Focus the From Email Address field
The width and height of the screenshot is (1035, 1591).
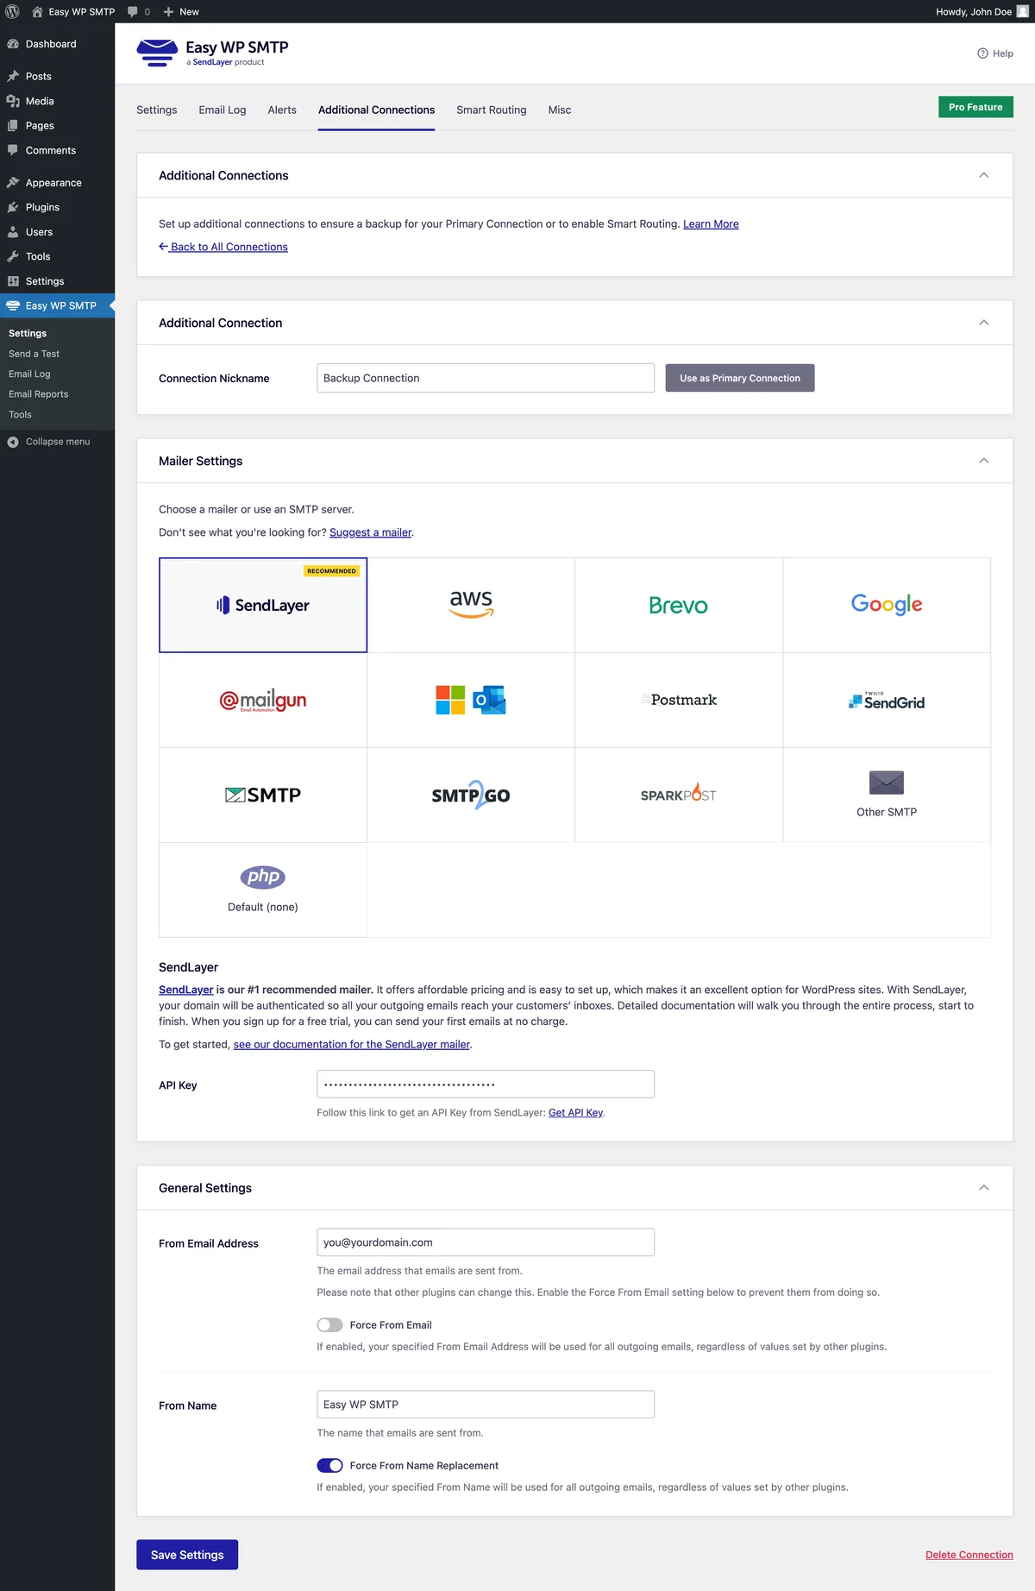486,1242
